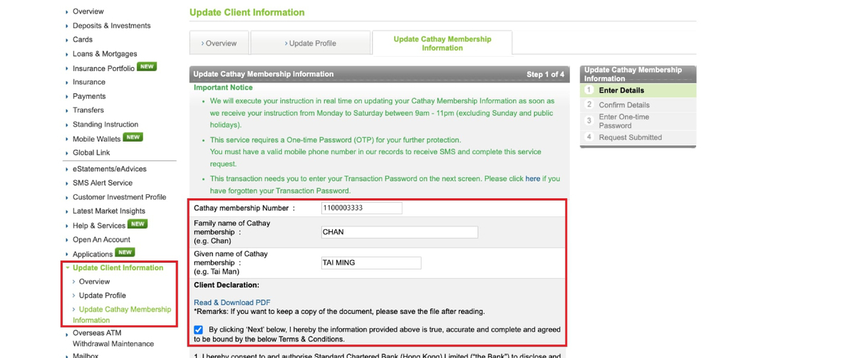Click NEW badge beside Insurance Portfolio
This screenshot has width=855, height=358.
[x=147, y=67]
